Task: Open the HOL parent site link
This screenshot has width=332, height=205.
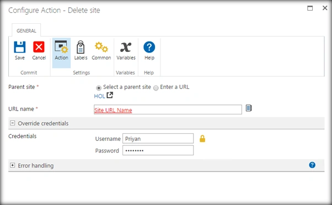Action: (99, 96)
